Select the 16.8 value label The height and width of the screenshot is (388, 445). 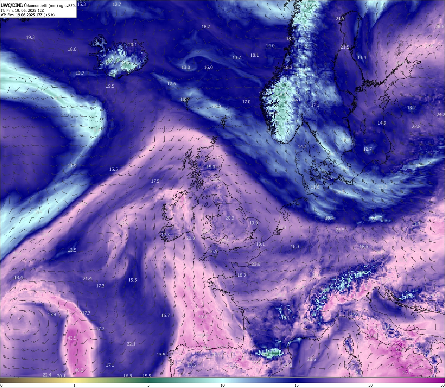[128, 376]
